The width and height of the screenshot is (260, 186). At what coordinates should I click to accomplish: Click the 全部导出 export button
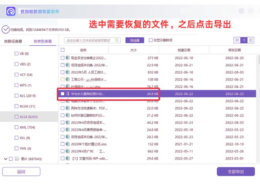point(236,171)
